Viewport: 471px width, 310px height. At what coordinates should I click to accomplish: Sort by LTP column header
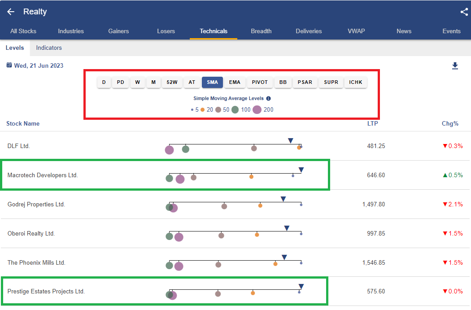pyautogui.click(x=372, y=123)
